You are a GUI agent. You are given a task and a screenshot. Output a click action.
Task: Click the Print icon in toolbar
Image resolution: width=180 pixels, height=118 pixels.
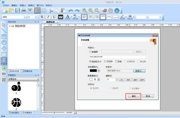[24, 10]
